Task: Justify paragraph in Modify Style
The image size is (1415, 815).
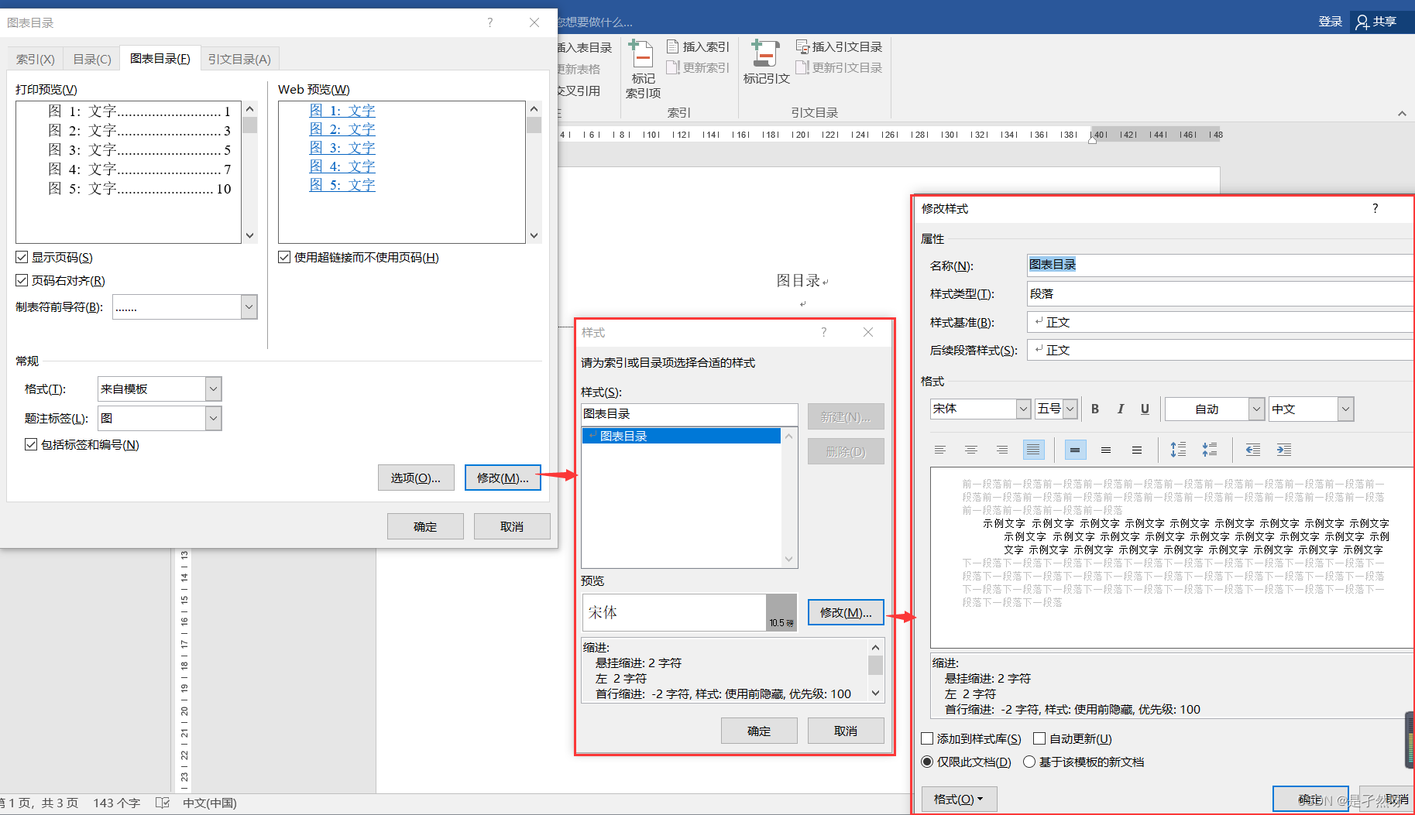Action: (x=1033, y=450)
